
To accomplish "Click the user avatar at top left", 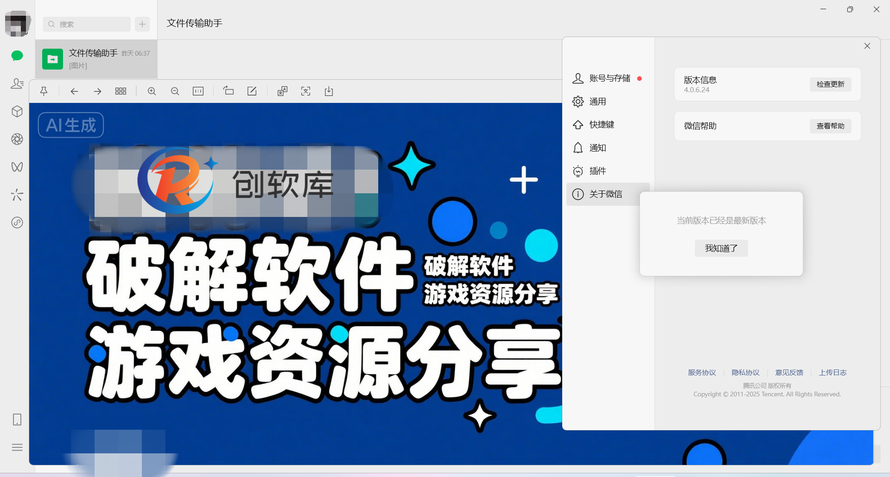I will (18, 23).
